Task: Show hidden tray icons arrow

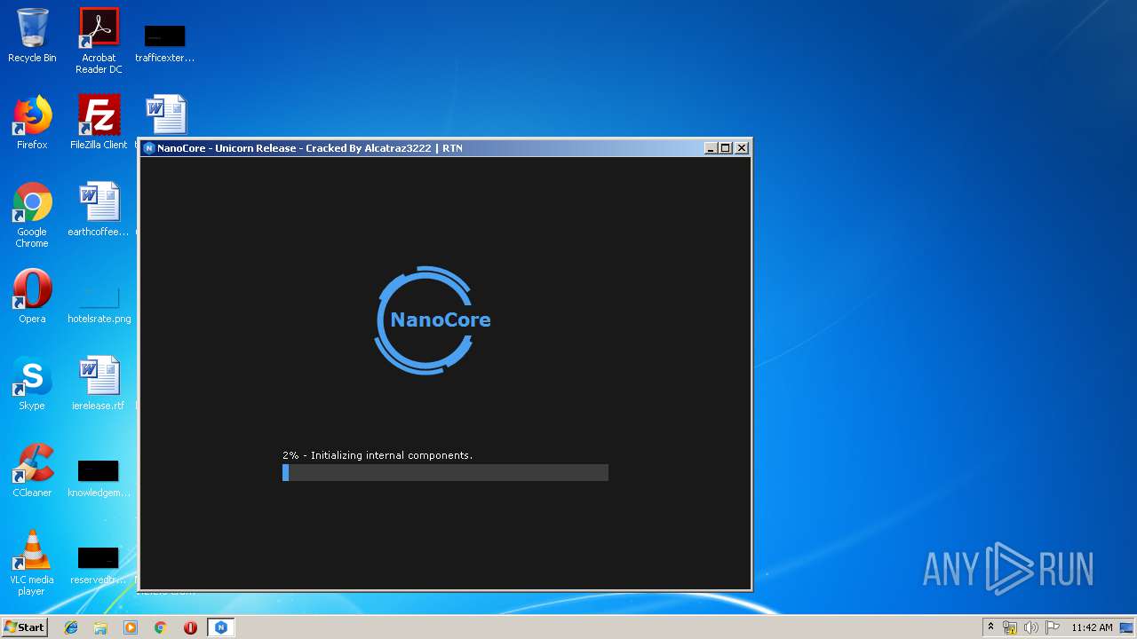Action: pyautogui.click(x=990, y=627)
